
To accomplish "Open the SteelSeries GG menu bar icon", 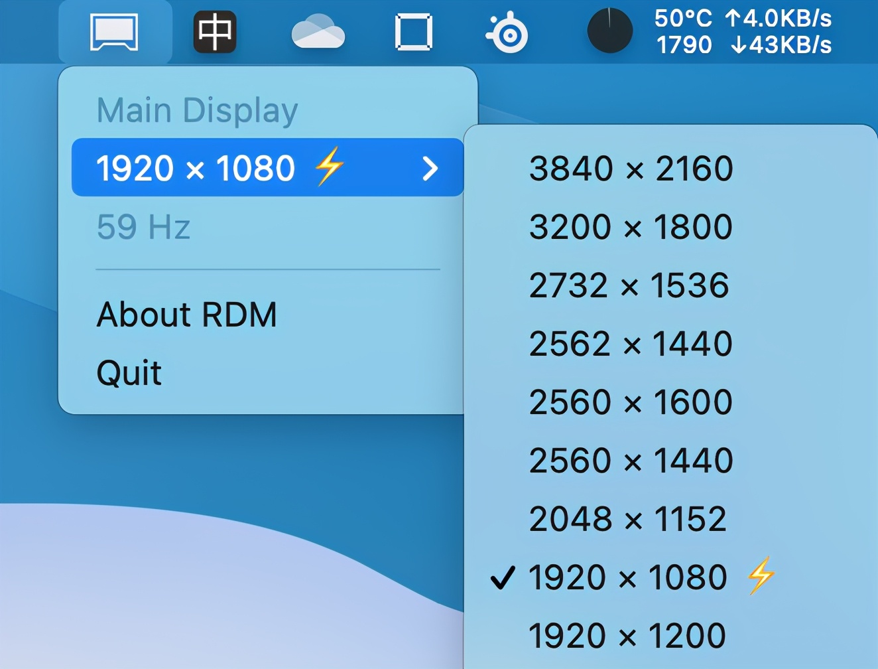I will coord(506,31).
